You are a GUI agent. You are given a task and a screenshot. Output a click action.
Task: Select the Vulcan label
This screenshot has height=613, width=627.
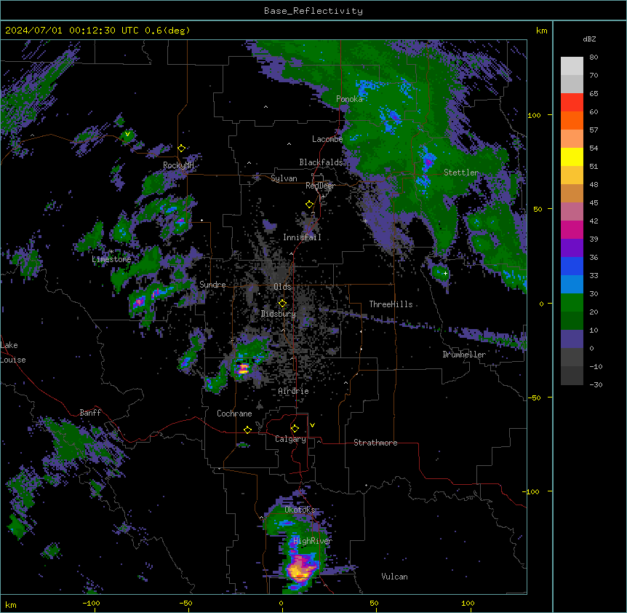point(394,577)
